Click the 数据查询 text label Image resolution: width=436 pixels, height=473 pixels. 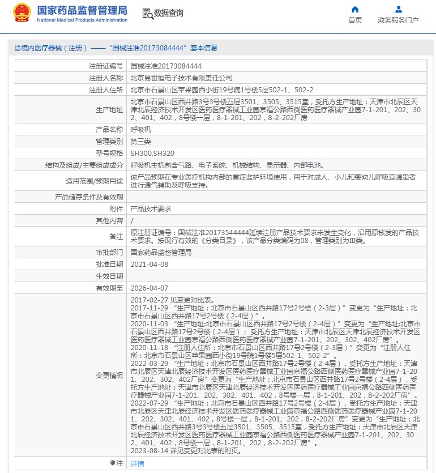point(169,13)
